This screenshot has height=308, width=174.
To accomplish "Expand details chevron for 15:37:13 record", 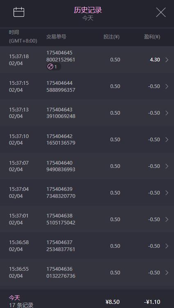I will 167,113.
